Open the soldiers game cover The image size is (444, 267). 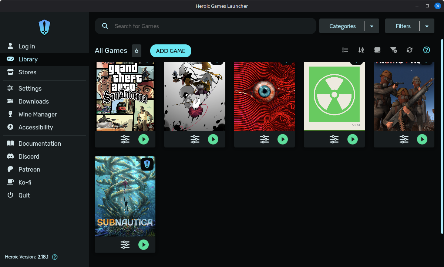tap(404, 96)
